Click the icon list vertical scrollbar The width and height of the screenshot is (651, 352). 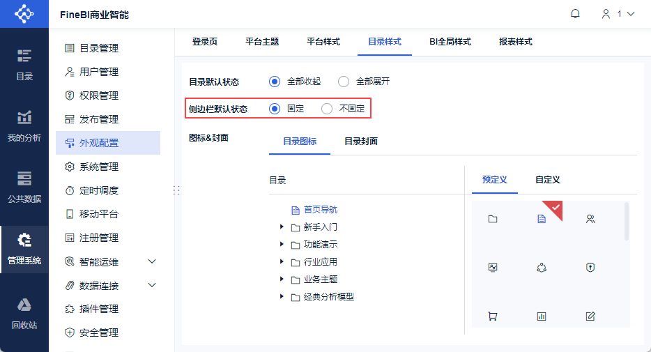coord(627,221)
